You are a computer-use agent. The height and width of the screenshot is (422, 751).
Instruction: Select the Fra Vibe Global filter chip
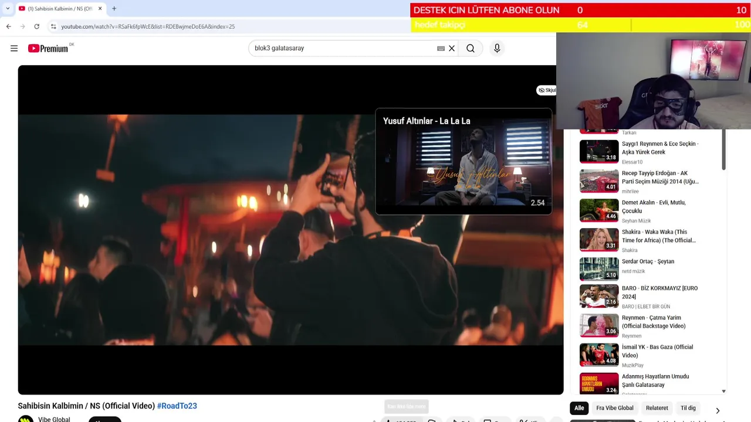pyautogui.click(x=614, y=408)
